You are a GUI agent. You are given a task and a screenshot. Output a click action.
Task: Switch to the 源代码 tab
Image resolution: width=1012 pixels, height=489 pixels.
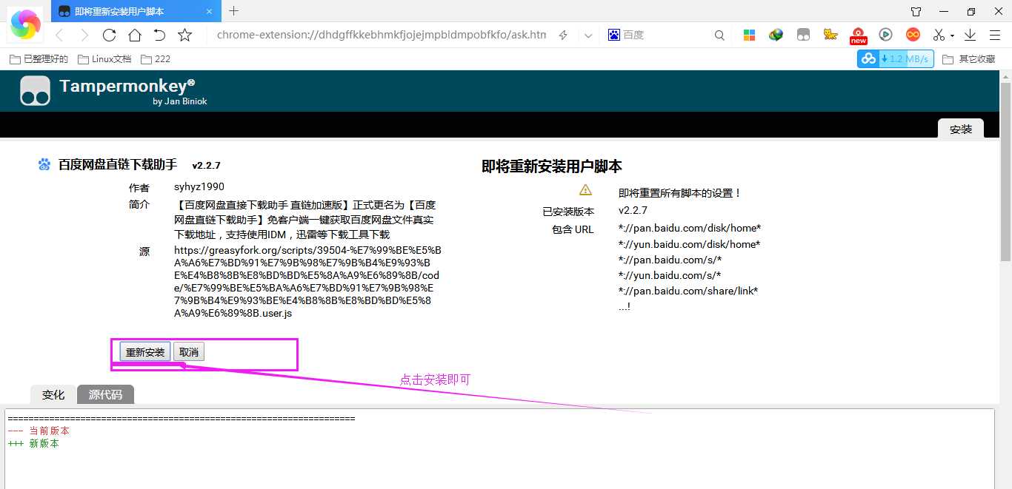click(105, 395)
